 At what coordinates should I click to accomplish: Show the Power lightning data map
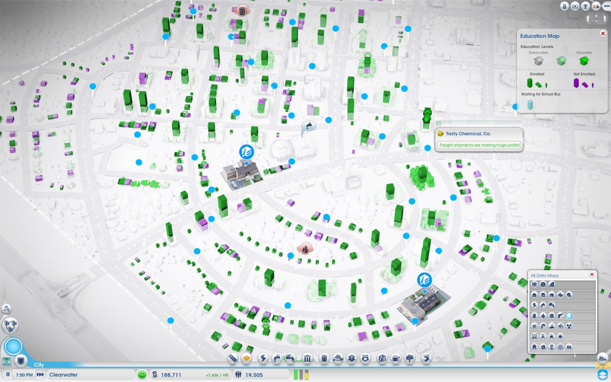[534, 305]
